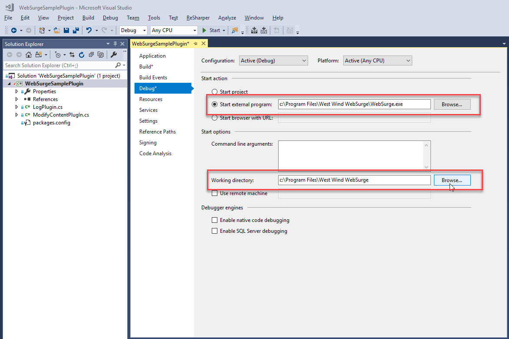Viewport: 509px width, 339px height.
Task: Click the Pending Changes Filter clock icon
Action: 57,55
